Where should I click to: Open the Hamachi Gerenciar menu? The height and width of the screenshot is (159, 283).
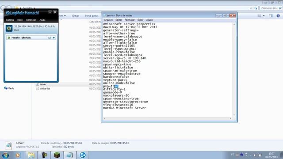pos(31,20)
